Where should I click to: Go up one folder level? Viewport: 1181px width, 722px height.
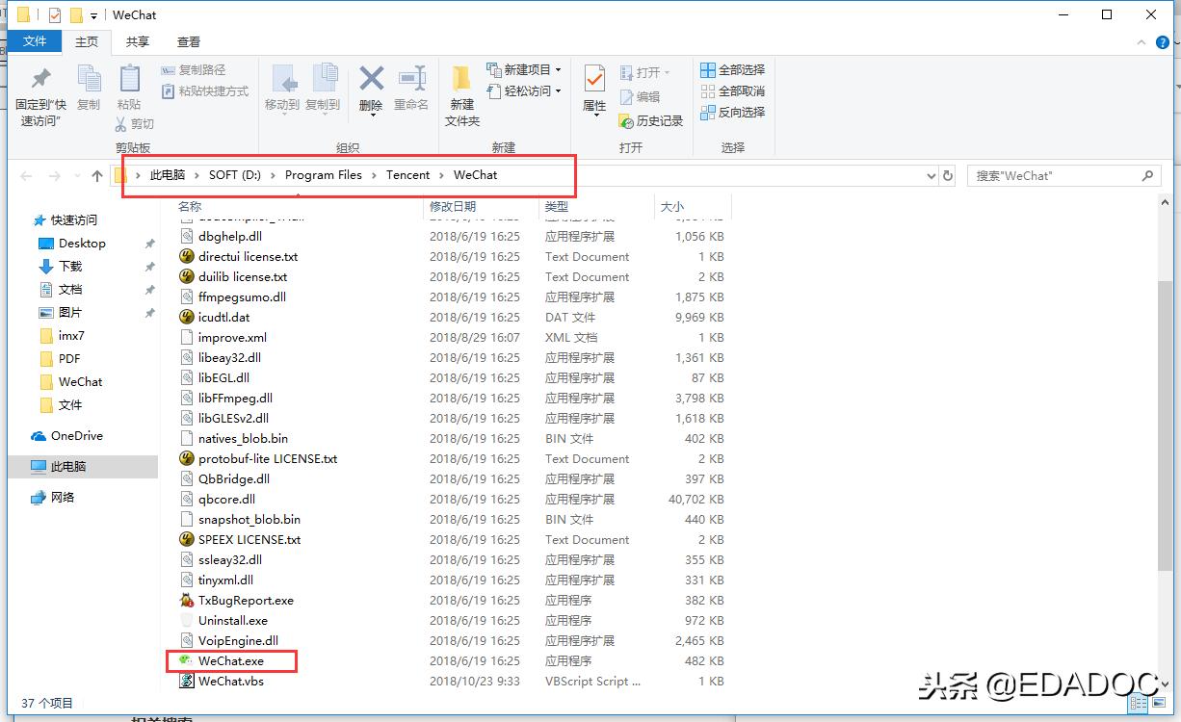96,175
